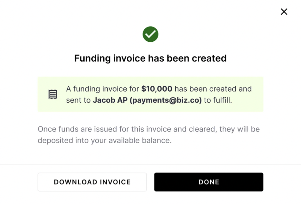Image resolution: width=301 pixels, height=204 pixels.
Task: Click the 'Funding invoice has been created' heading
Action: pos(150,58)
